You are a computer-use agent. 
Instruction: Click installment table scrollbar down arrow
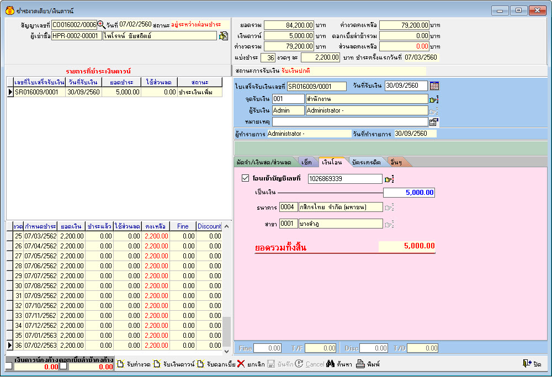click(227, 351)
